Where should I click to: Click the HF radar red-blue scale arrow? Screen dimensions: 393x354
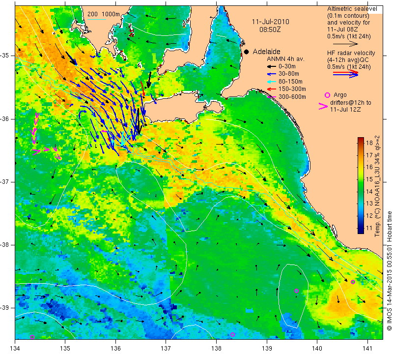click(x=346, y=74)
